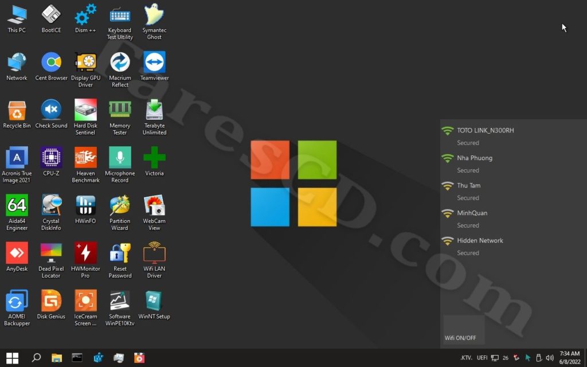Click the network monitor tray icon
587x367 pixels.
[x=495, y=358]
